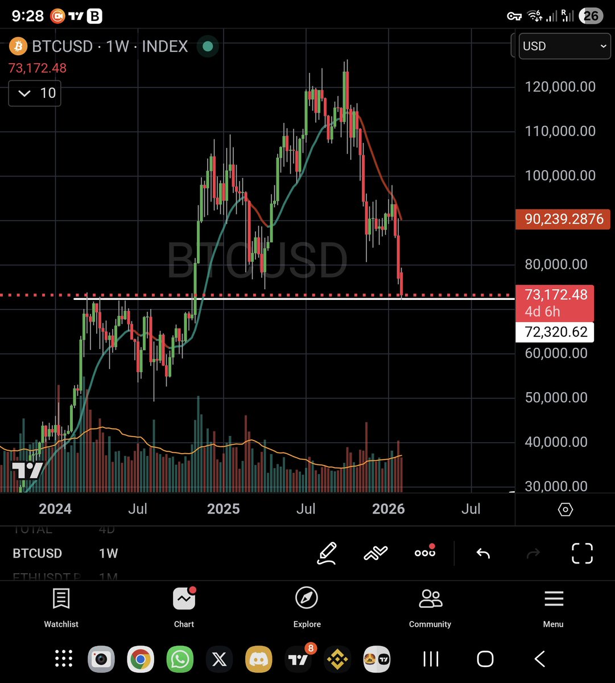
Task: Open the indicators chart icon
Action: click(375, 553)
